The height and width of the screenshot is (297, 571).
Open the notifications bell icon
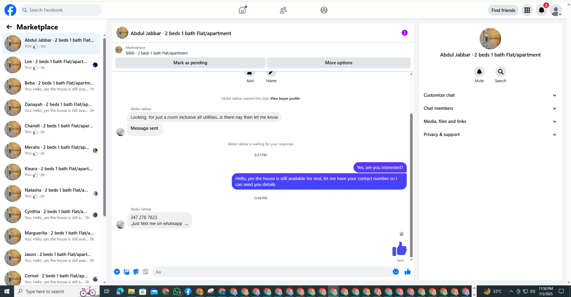[x=542, y=10]
